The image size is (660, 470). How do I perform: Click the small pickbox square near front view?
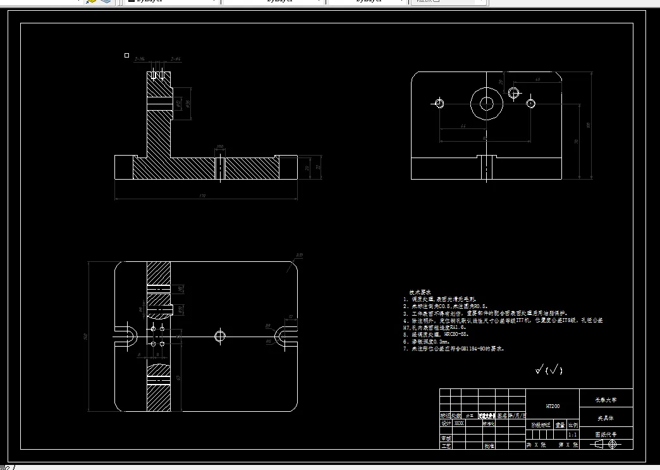(x=126, y=55)
